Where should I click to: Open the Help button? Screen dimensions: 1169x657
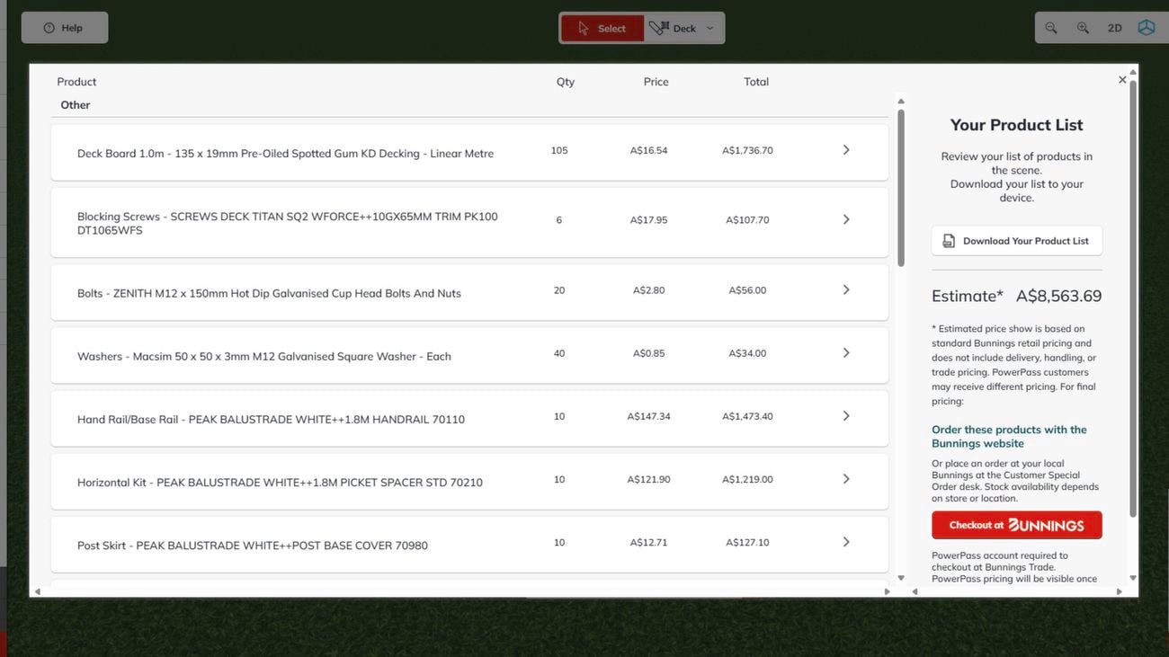65,28
